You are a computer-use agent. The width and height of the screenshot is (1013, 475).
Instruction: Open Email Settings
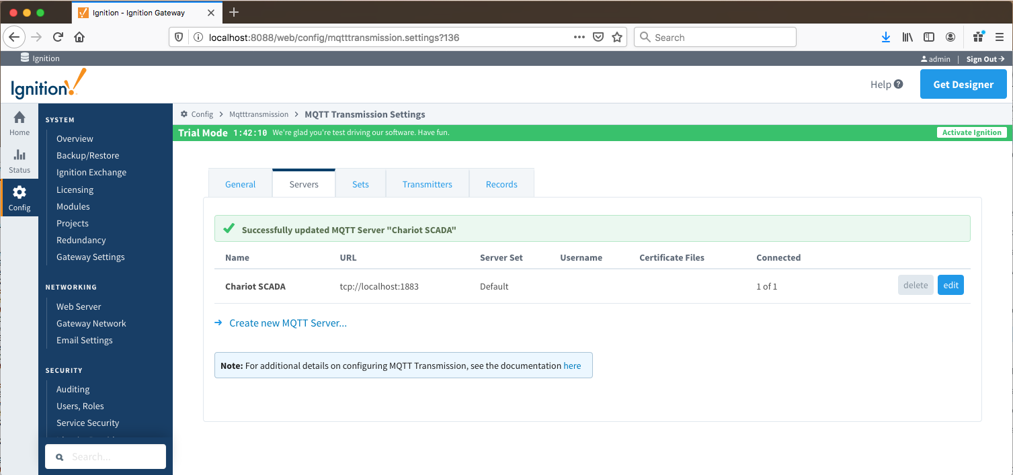coord(85,341)
